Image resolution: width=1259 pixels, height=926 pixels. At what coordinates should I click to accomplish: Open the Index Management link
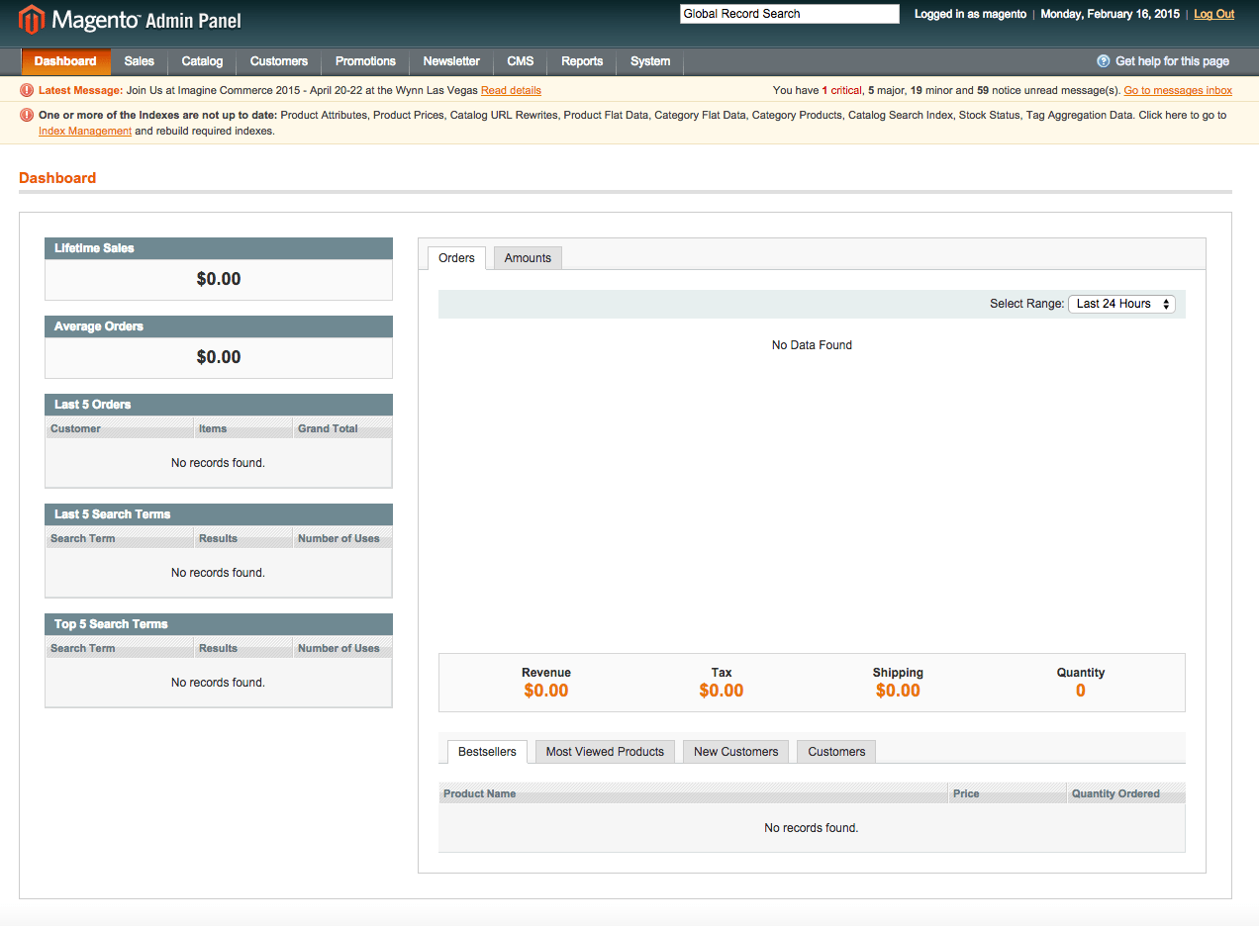pyautogui.click(x=85, y=131)
